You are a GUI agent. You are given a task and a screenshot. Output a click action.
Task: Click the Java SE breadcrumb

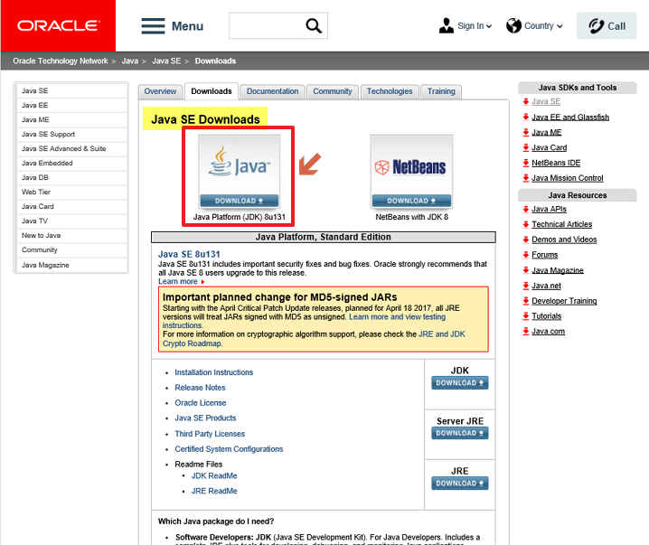[166, 61]
